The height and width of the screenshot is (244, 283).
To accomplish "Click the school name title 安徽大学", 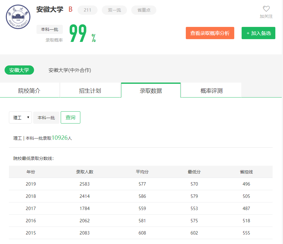I will click(x=50, y=9).
